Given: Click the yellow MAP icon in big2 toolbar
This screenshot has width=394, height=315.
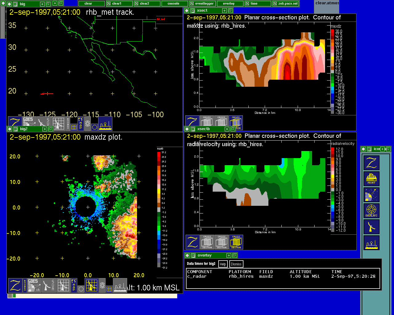Looking at the screenshot, I should [x=74, y=285].
